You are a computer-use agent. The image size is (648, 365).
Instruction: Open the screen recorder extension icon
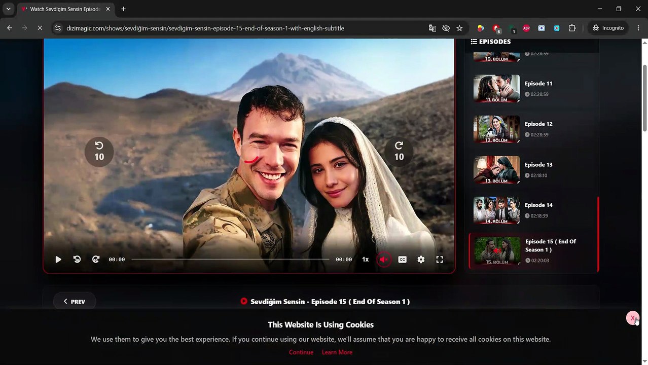tap(542, 28)
